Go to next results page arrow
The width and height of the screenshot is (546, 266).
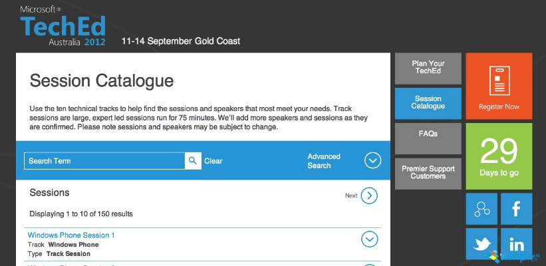(x=369, y=196)
